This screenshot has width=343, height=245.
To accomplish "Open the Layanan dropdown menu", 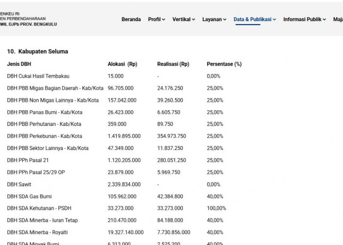I will coord(214,19).
